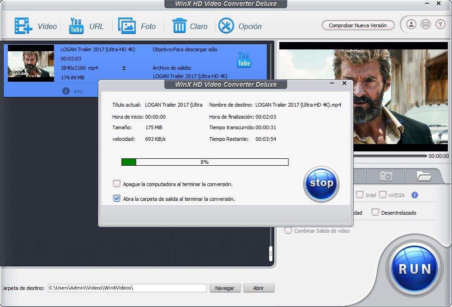
Task: Click Comprobar Nueva Versión button
Action: coord(357,25)
